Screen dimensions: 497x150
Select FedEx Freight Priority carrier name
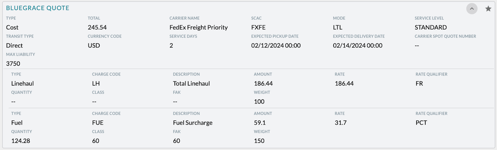[x=198, y=28]
